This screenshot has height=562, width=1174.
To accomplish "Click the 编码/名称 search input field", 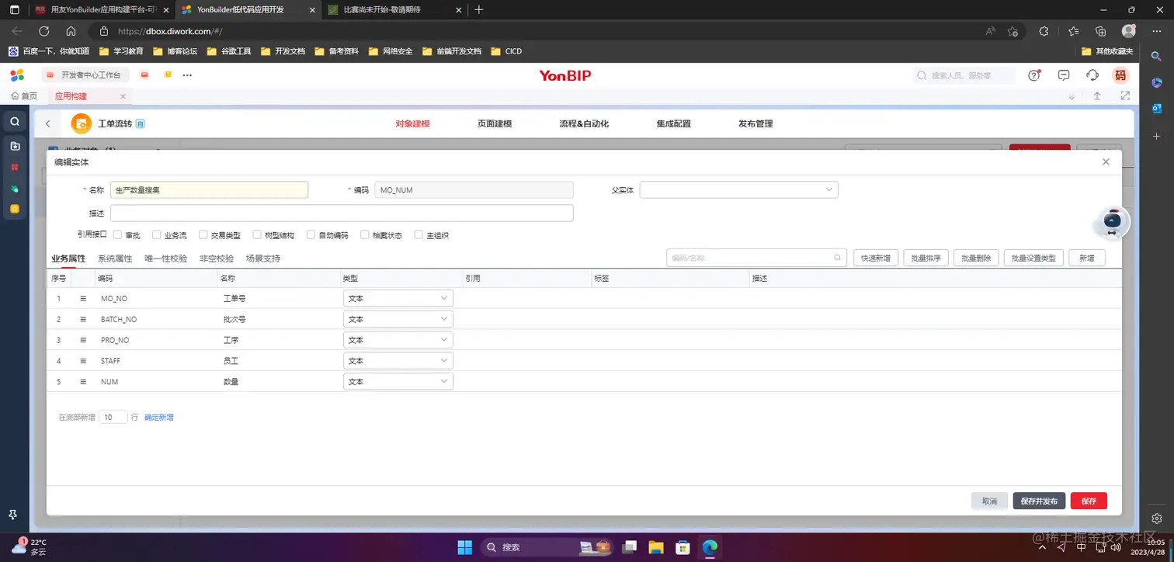I will click(749, 257).
